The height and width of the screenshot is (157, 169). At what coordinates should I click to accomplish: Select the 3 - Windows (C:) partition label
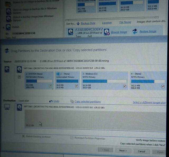90,74
